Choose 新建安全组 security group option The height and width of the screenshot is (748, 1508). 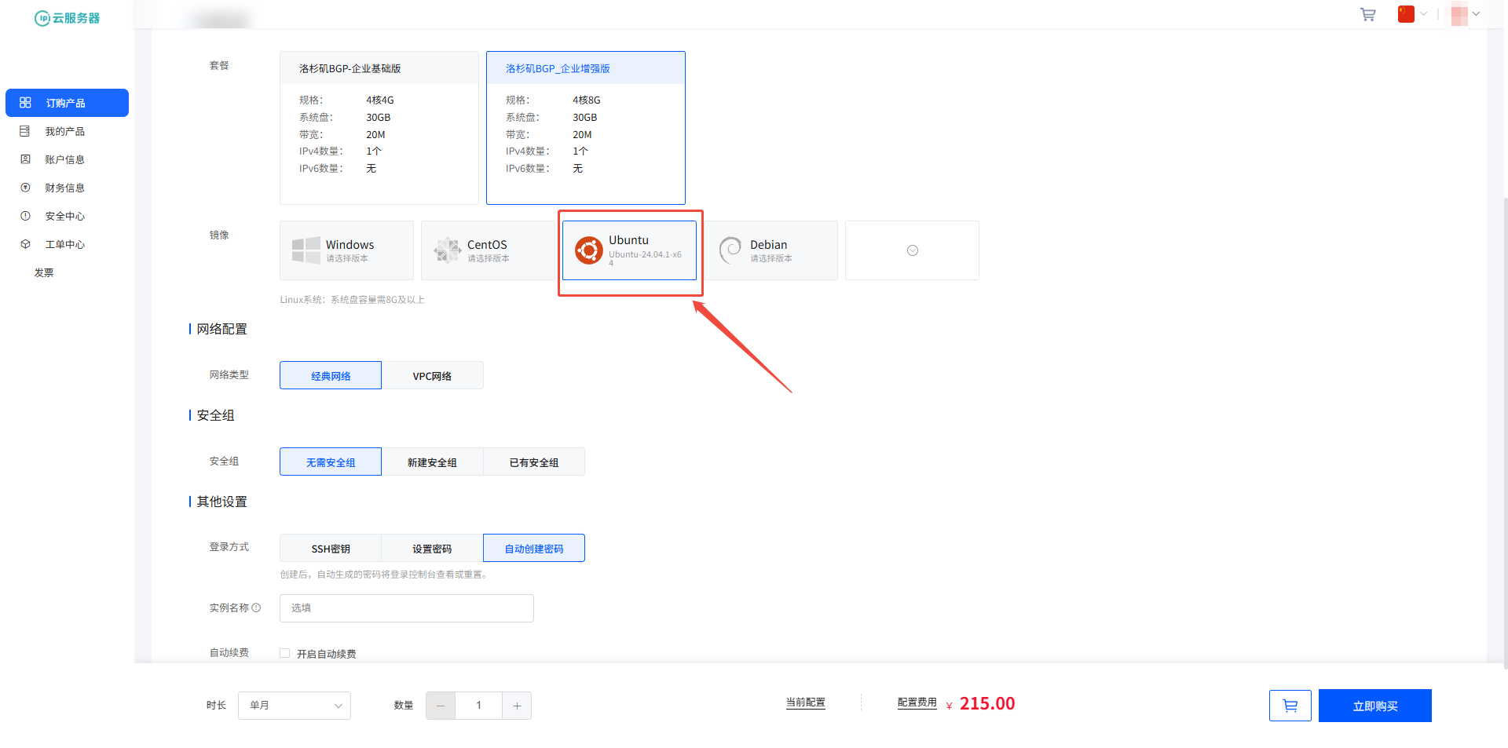click(432, 462)
